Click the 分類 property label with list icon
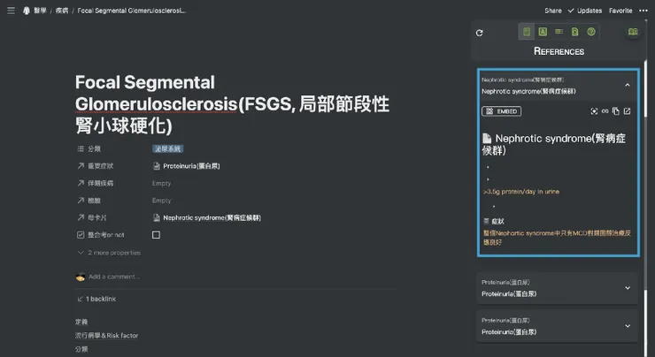This screenshot has height=357, width=655. (x=89, y=148)
